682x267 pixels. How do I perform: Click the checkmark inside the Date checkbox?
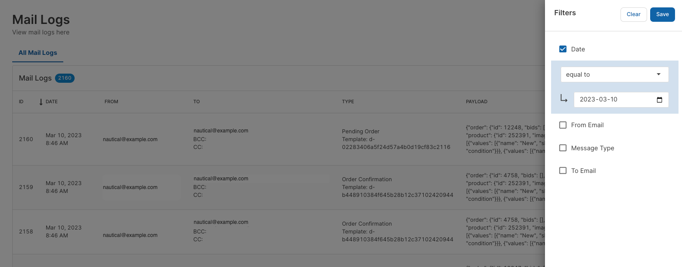tap(563, 49)
